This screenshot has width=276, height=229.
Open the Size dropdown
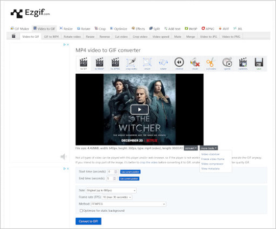pos(111,190)
